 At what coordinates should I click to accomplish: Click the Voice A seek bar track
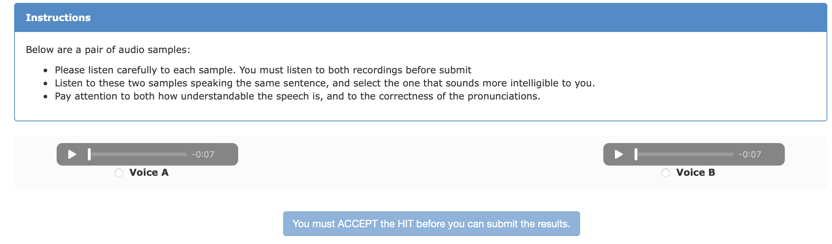140,154
